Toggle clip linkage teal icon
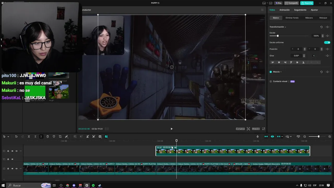This screenshot has height=188, width=334. click(278, 137)
